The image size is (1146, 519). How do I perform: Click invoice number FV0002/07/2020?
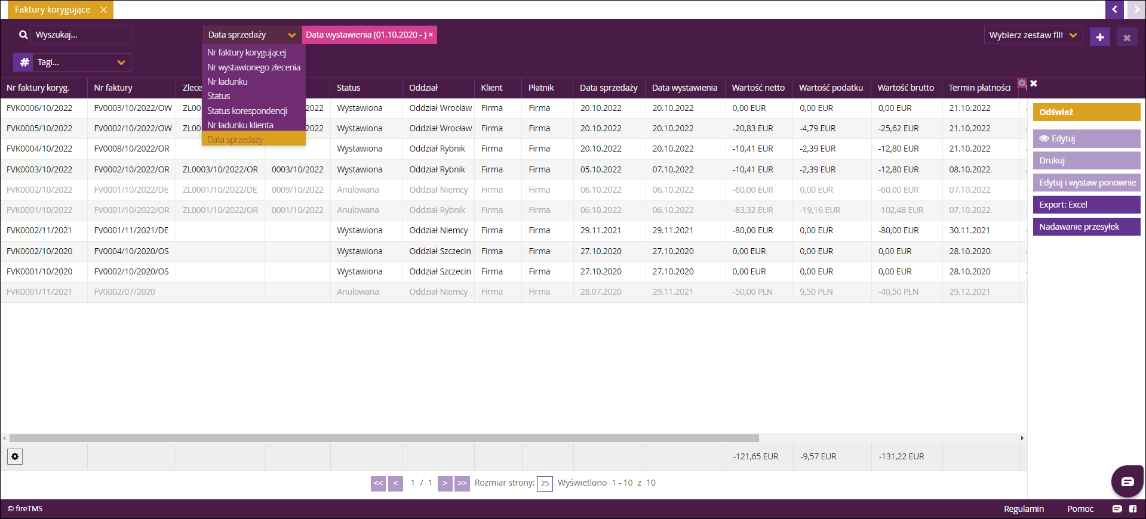124,292
